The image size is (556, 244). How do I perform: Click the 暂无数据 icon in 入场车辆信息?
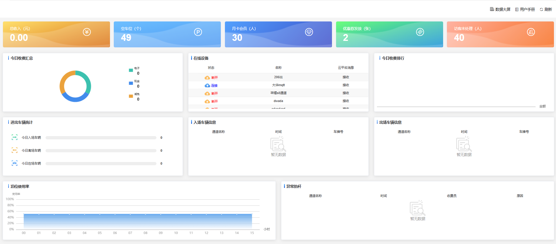[x=278, y=144]
